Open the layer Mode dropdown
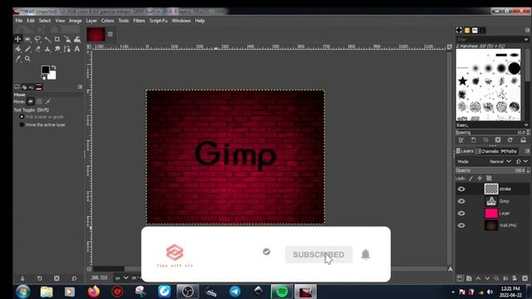This screenshot has width=532, height=299. 500,161
